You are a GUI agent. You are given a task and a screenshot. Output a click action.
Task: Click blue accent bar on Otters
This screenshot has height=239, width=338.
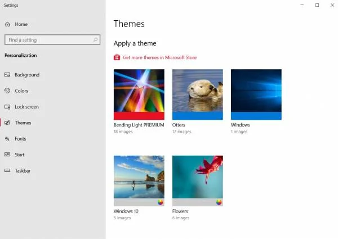coord(198,116)
